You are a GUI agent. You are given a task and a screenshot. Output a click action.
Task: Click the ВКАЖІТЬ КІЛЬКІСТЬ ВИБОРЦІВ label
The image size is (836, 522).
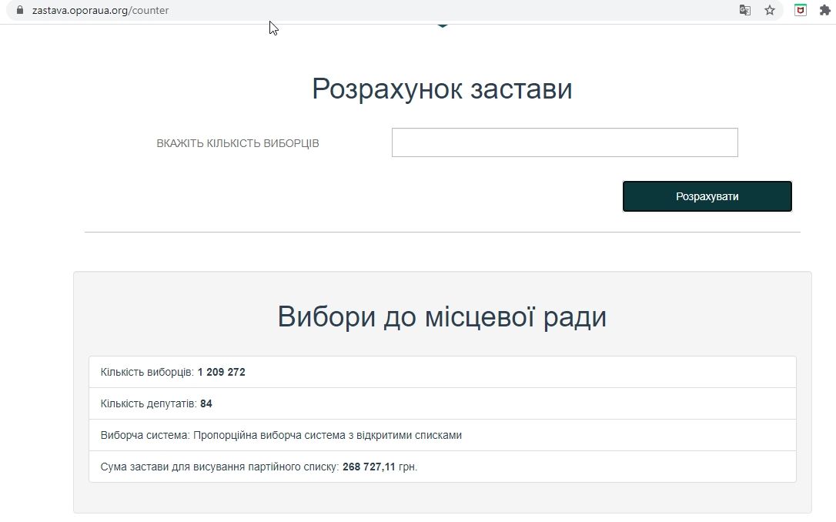click(x=237, y=144)
